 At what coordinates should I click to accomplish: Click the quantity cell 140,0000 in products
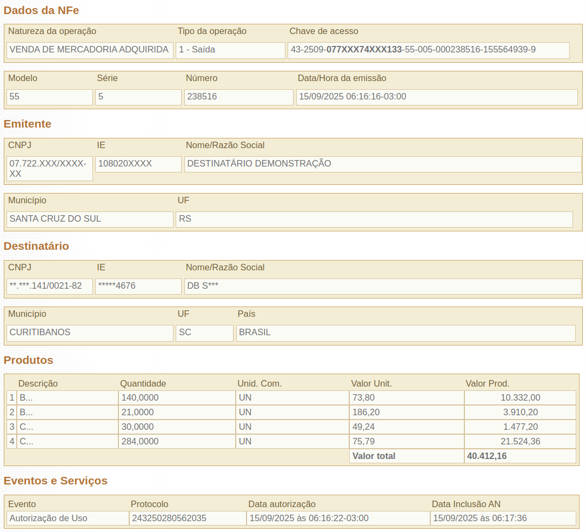pyautogui.click(x=177, y=398)
